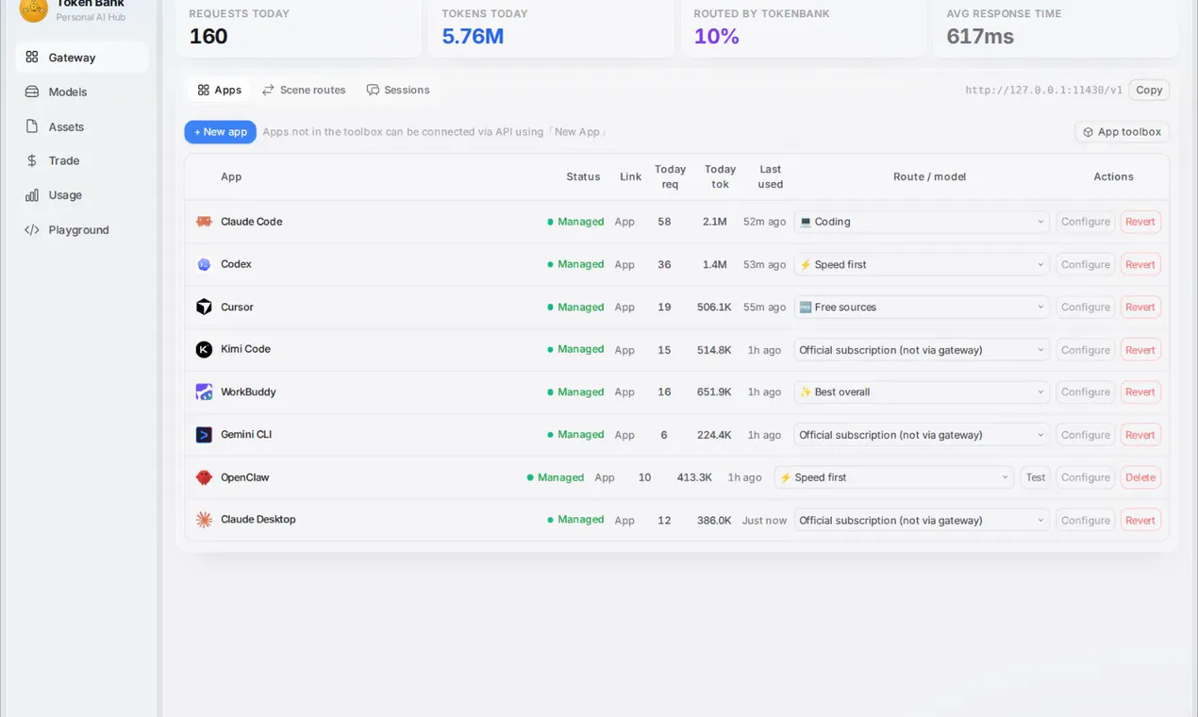The height and width of the screenshot is (717, 1198).
Task: Click the gateway URL http://127.0.0.1:11430/v1
Action: click(1044, 91)
